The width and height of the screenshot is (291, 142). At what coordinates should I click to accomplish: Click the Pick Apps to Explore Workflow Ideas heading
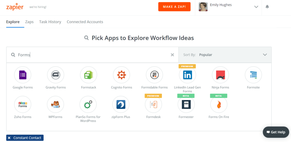coord(143,38)
